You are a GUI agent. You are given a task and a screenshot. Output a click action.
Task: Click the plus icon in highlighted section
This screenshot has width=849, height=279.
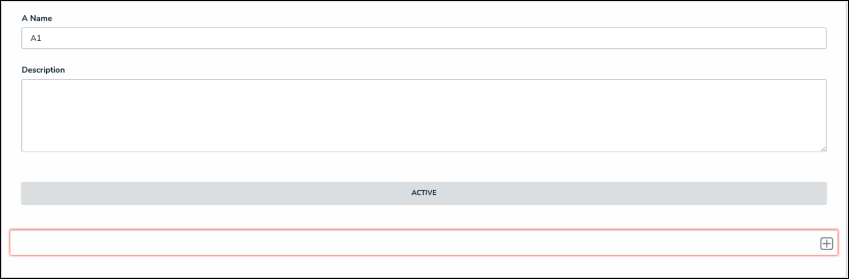pyautogui.click(x=827, y=244)
